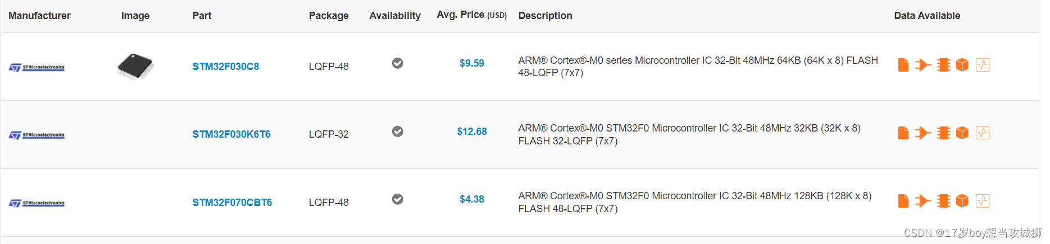
Task: Click footprint icon for STM32F030C8
Action: [943, 65]
